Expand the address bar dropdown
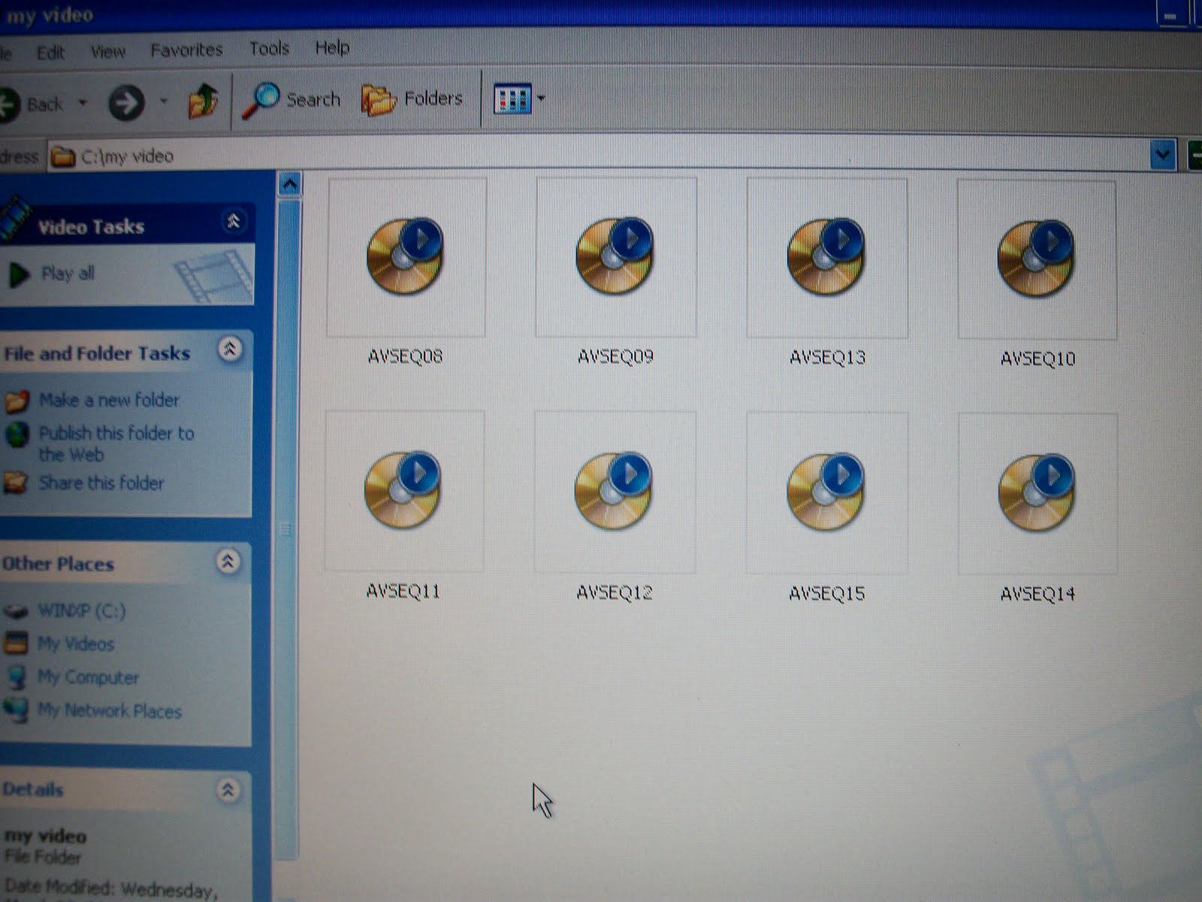This screenshot has width=1202, height=902. tap(1162, 156)
